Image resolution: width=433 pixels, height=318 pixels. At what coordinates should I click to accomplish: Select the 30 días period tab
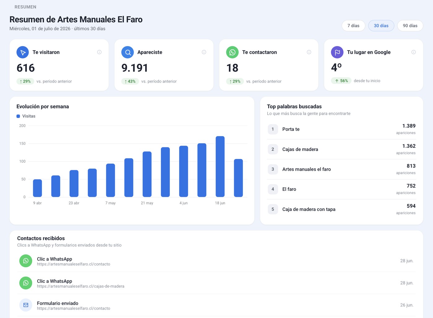[x=381, y=26]
